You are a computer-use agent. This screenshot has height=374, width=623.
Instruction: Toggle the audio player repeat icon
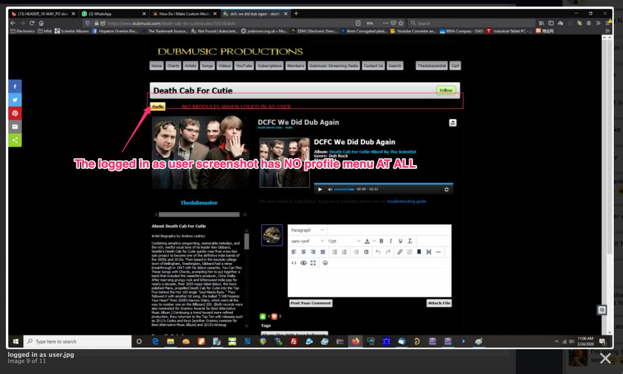446,189
